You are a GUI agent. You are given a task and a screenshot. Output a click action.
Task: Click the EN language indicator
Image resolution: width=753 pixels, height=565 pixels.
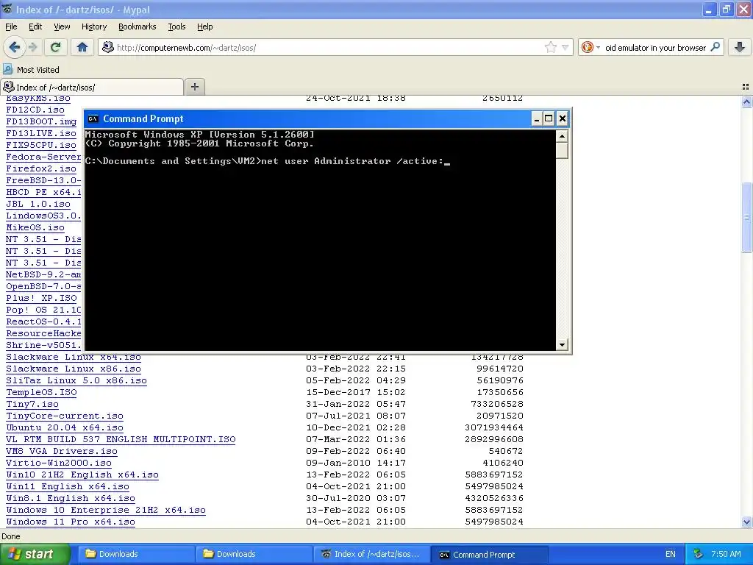671,554
